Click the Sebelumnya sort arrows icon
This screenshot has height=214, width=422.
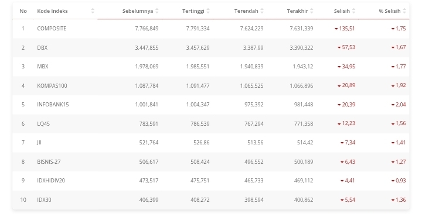(x=157, y=11)
